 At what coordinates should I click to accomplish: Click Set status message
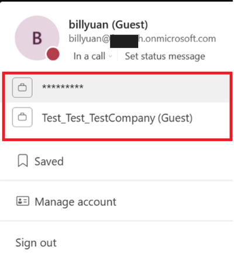[x=165, y=56]
